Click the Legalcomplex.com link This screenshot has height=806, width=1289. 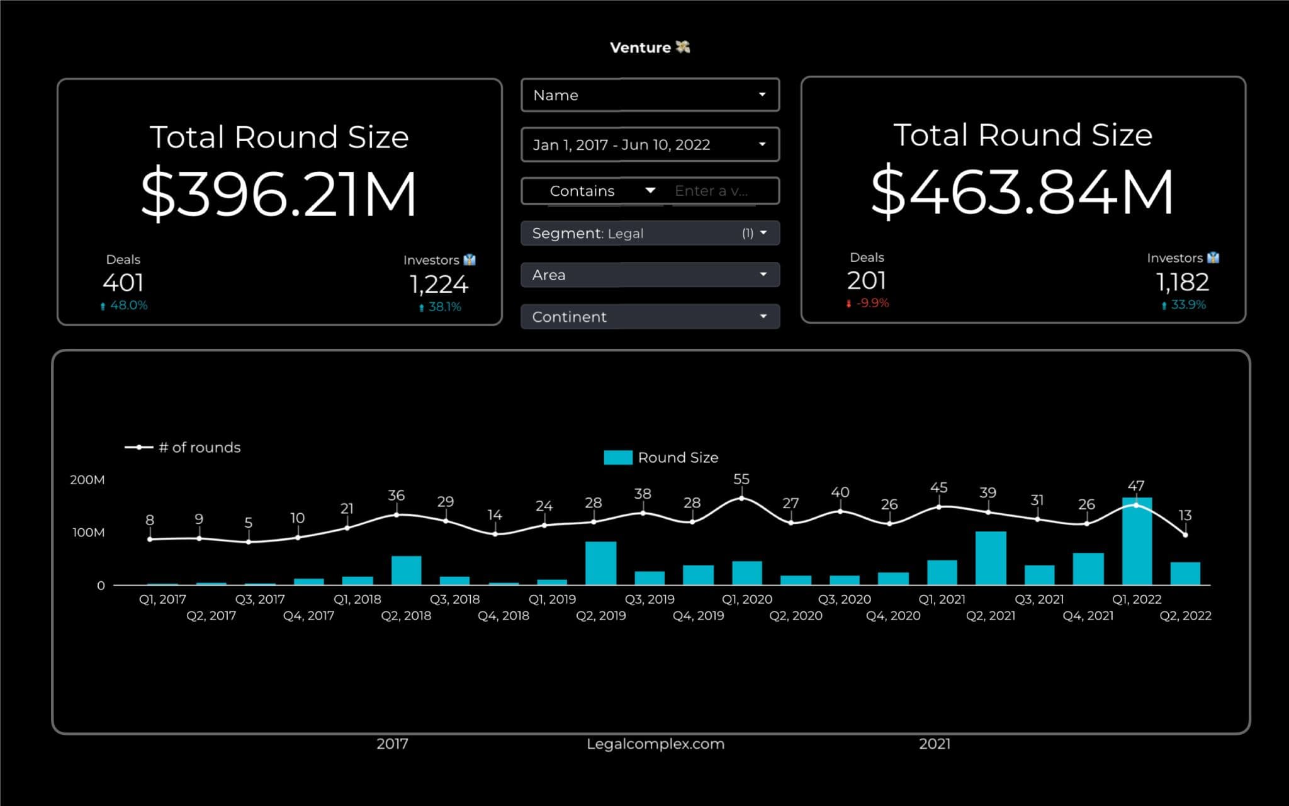click(655, 744)
